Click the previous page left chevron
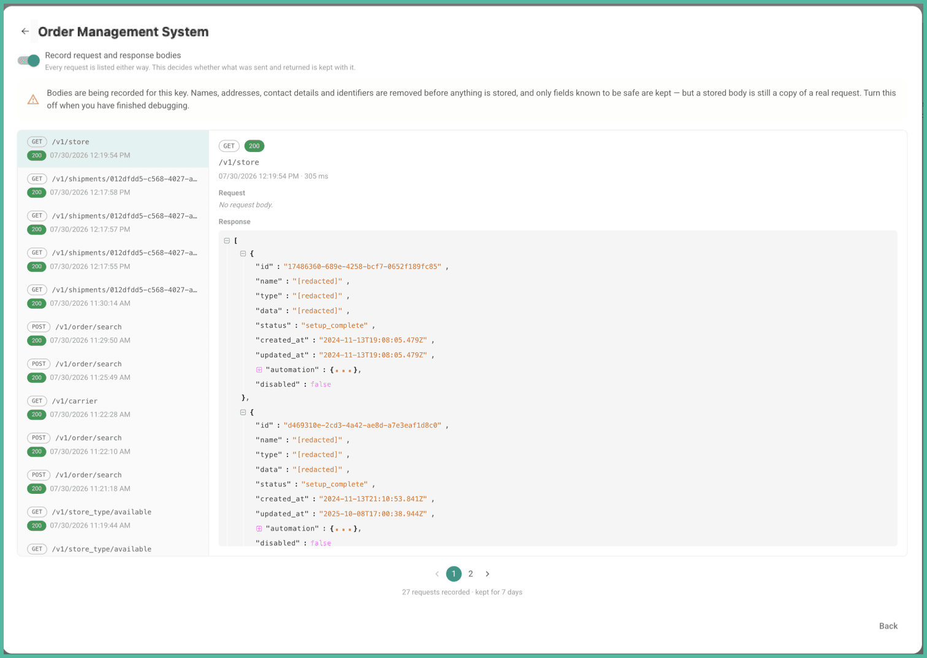Viewport: 927px width, 658px height. click(x=437, y=574)
